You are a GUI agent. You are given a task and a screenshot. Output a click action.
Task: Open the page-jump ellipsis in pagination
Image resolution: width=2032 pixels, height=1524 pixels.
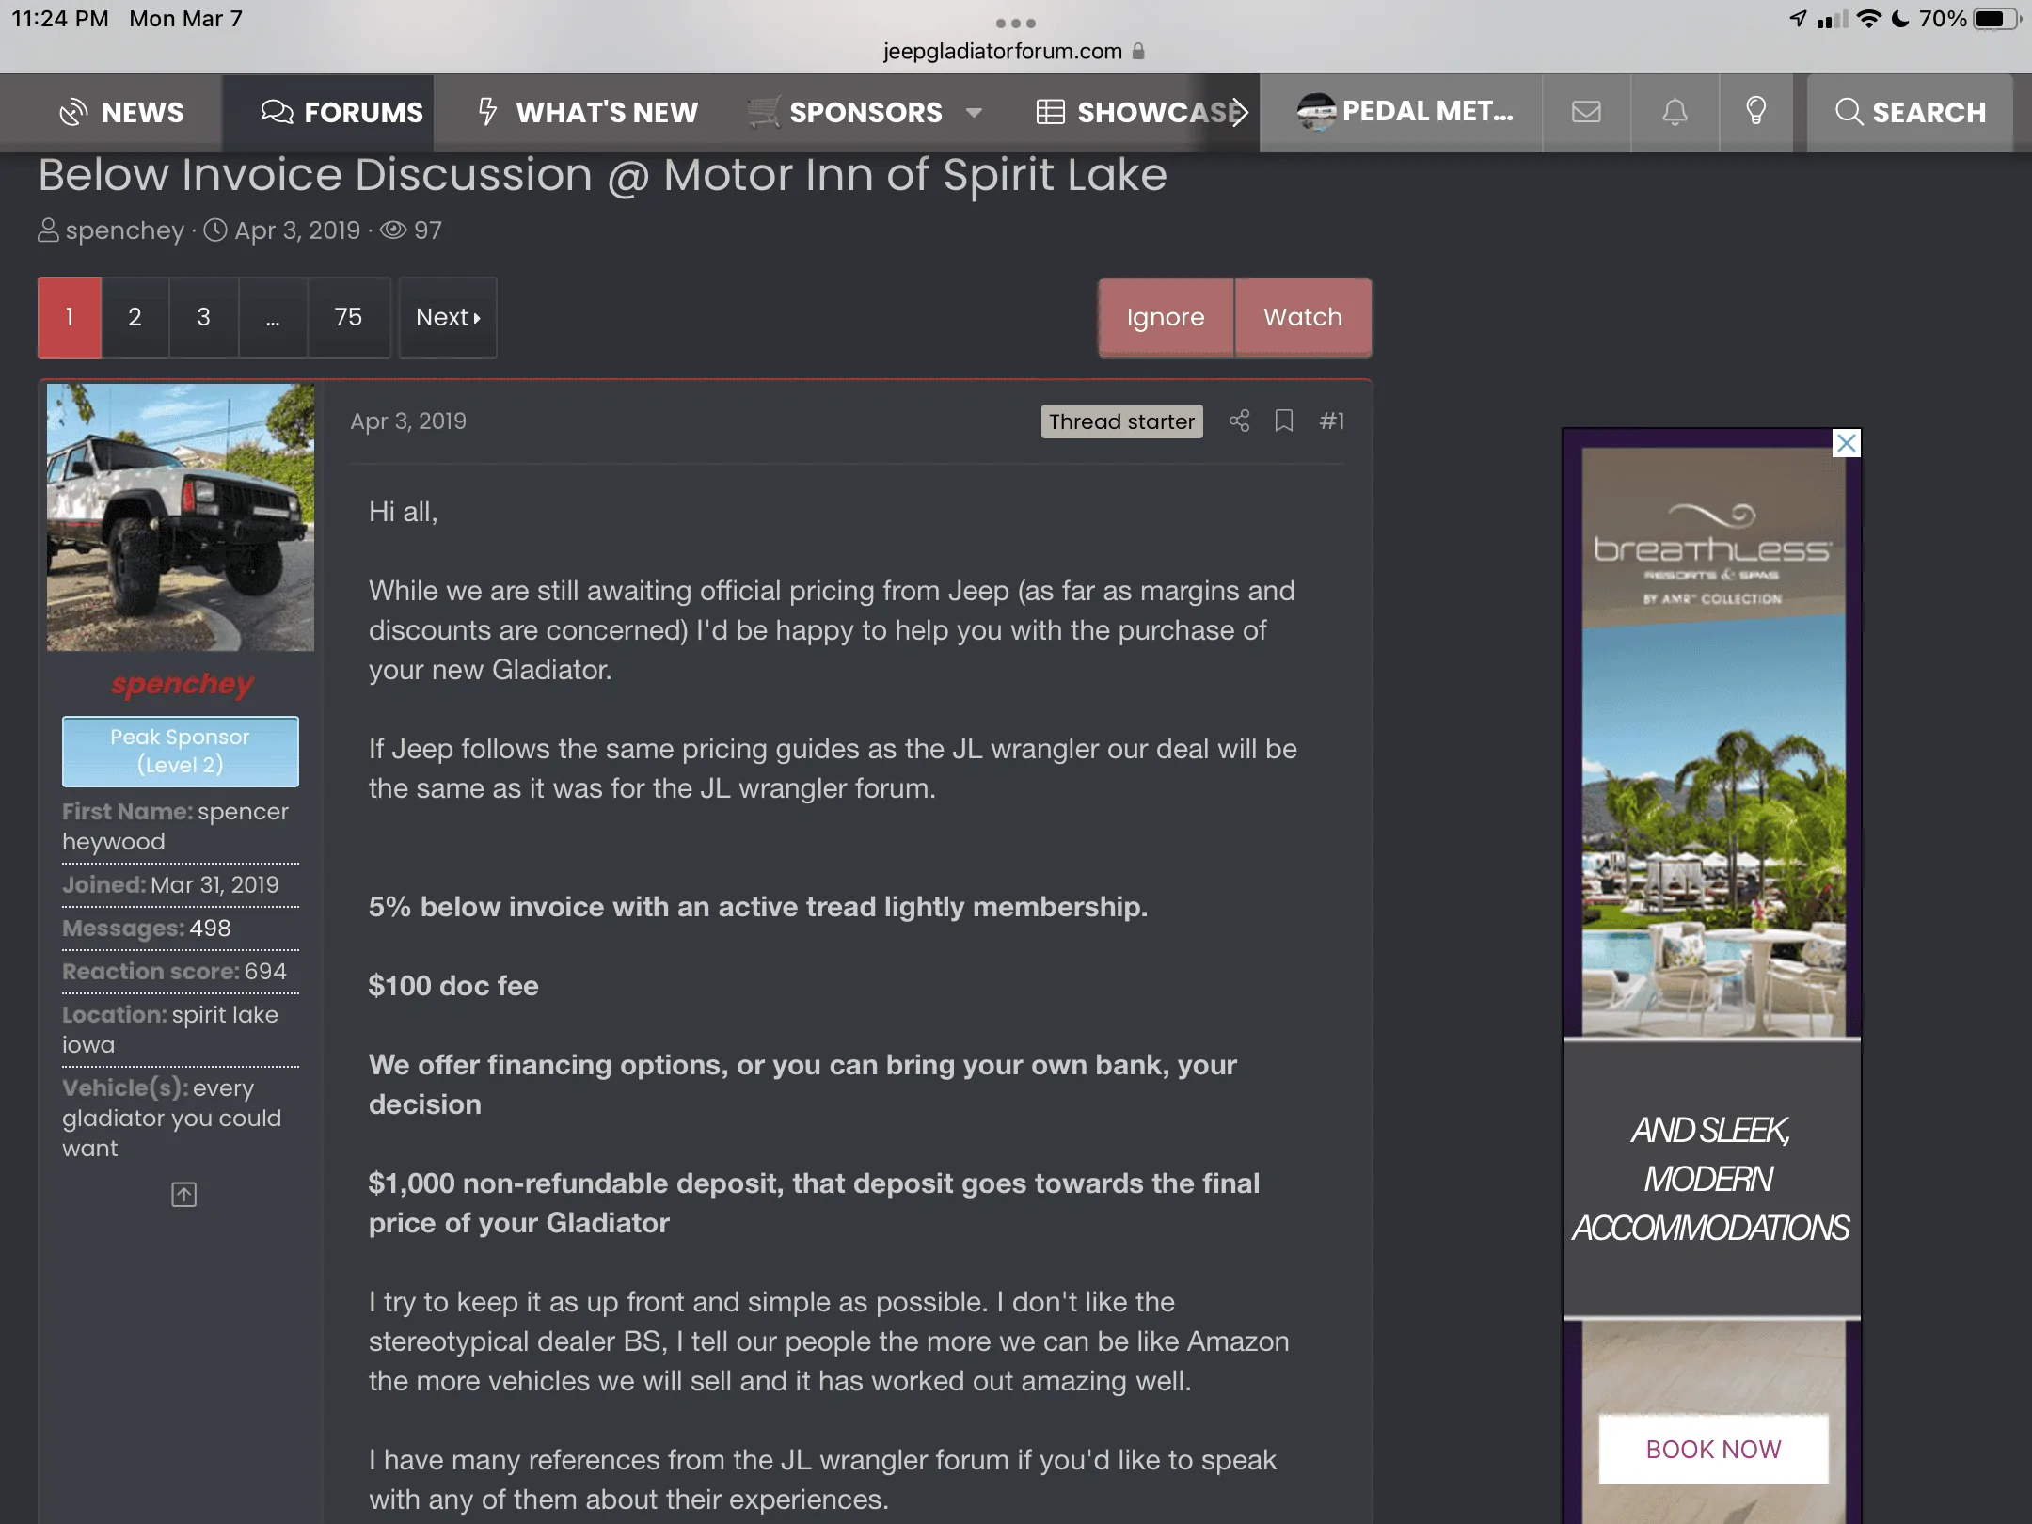273,317
